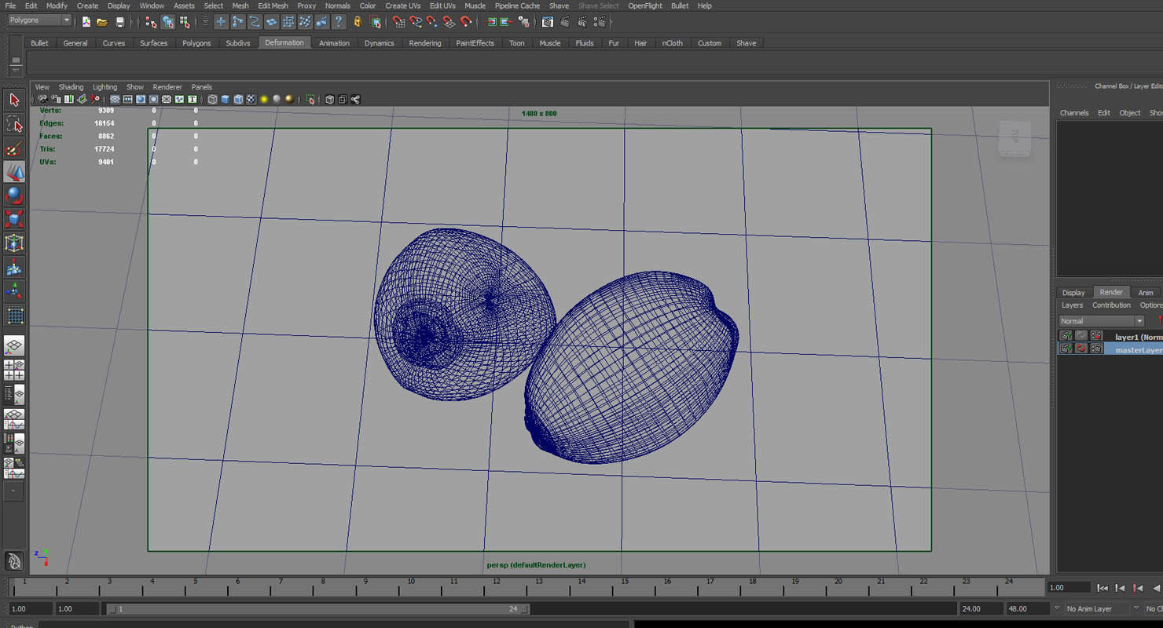
Task: Select by object type mode
Action: [167, 22]
